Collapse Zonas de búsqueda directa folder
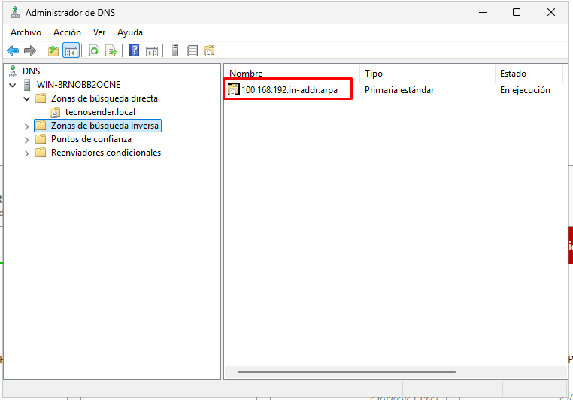This screenshot has width=573, height=400. (27, 98)
